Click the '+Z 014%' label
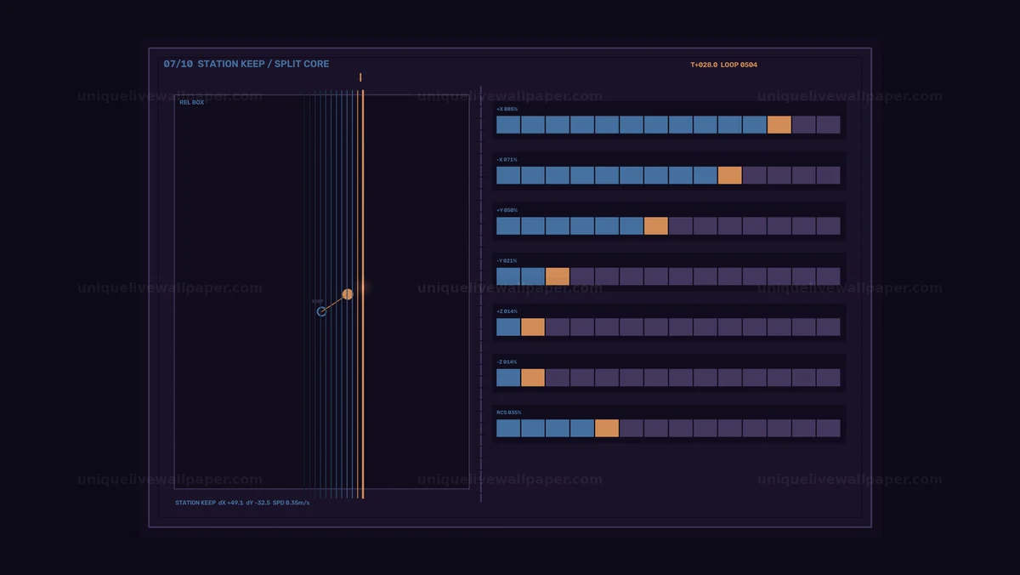 507,311
